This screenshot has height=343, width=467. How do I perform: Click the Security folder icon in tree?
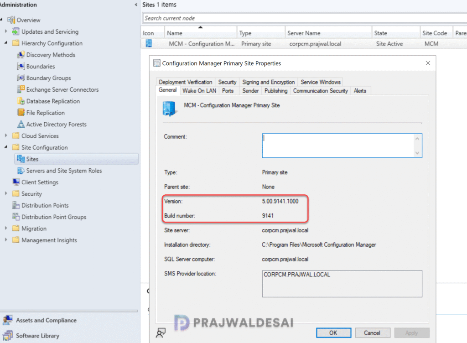click(x=16, y=193)
